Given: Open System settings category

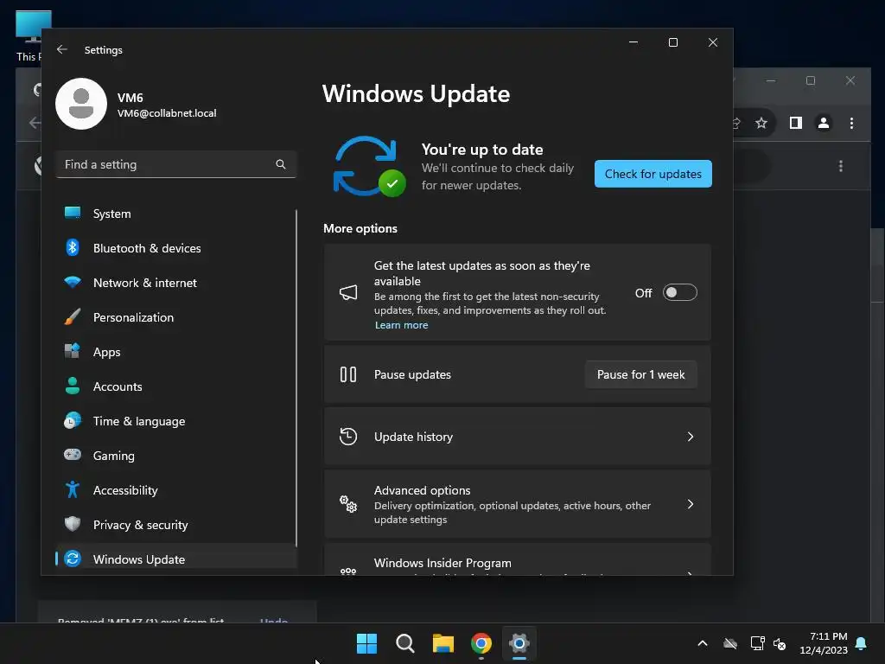Looking at the screenshot, I should point(176,214).
